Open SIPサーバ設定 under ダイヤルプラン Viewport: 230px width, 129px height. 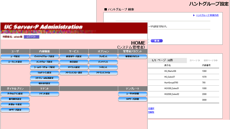15,110
